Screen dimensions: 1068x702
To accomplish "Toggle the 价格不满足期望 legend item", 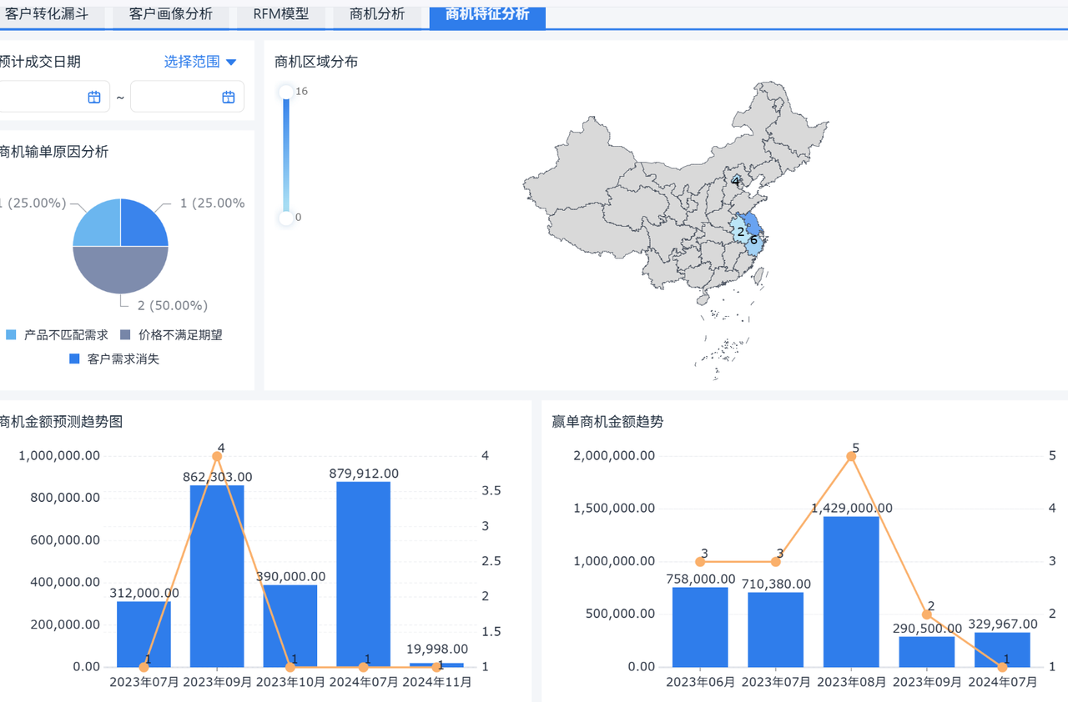I will tap(171, 335).
